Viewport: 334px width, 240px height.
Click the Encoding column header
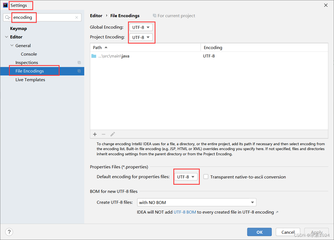[x=264, y=47]
